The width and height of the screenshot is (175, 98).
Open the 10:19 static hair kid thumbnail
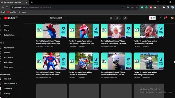pos(116,31)
